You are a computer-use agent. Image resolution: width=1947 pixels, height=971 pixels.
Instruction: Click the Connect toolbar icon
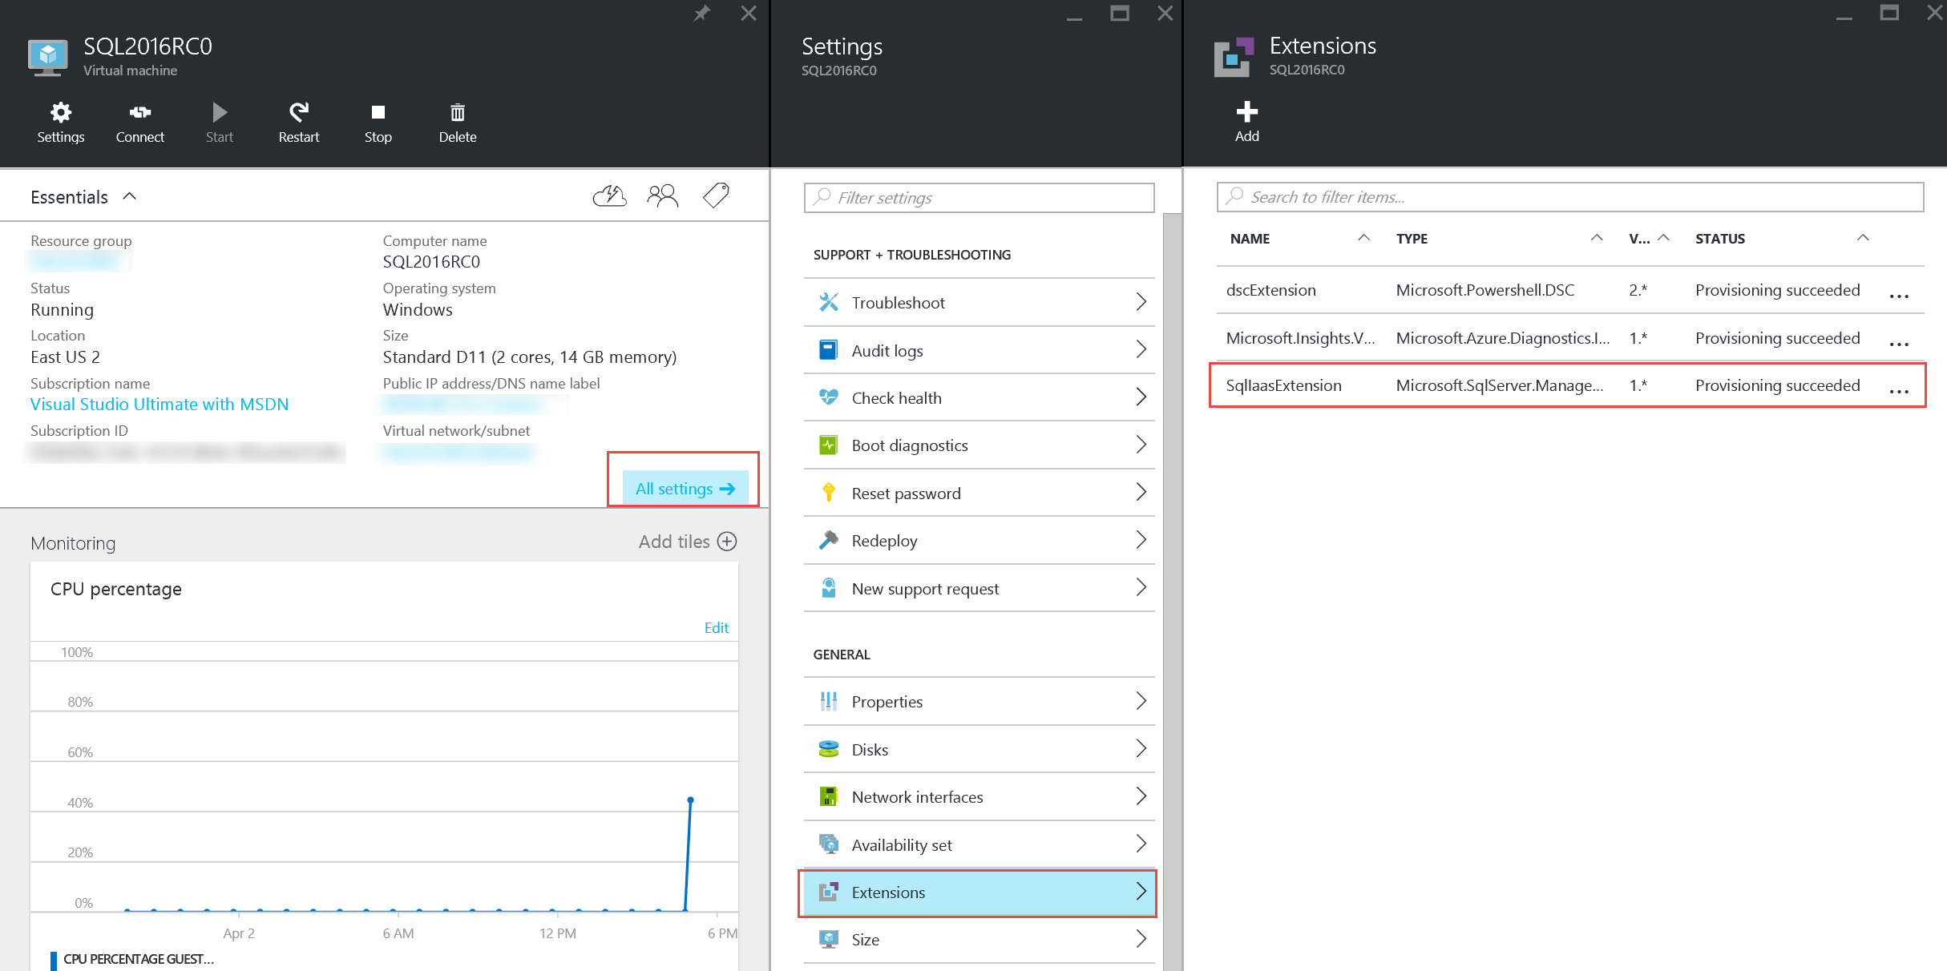click(139, 112)
